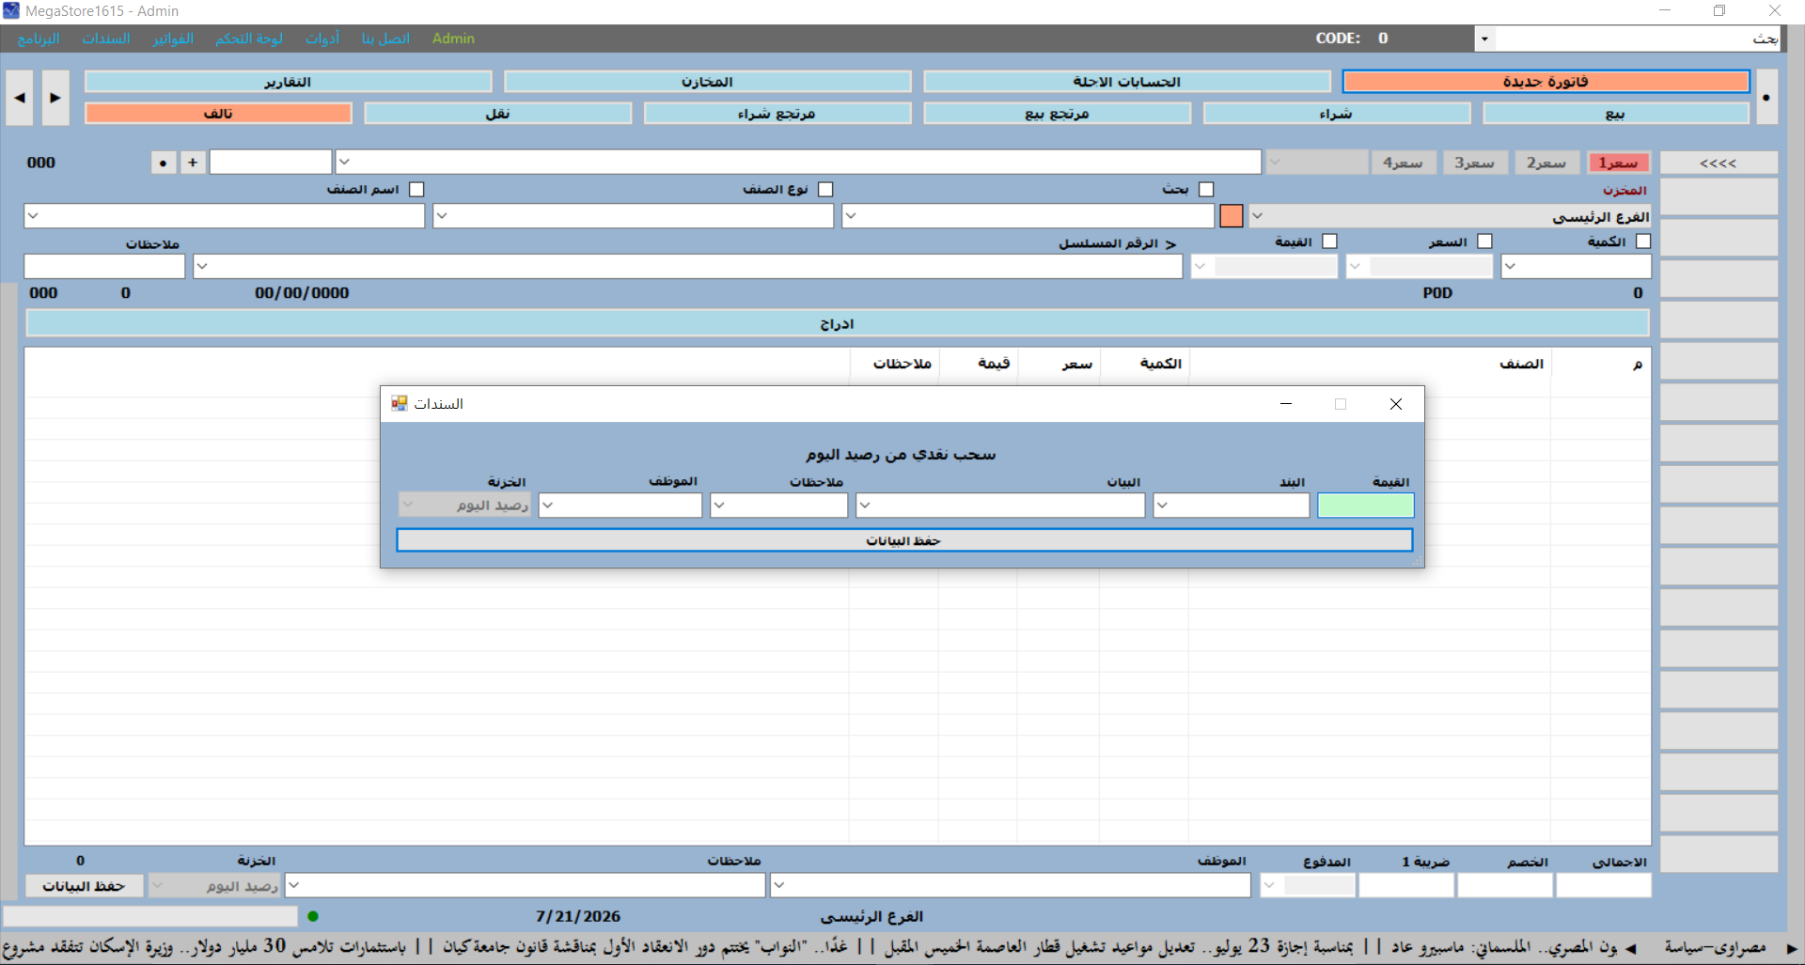Screen dimensions: 1805x965
Task: Click the dot button next to plus
Action: pyautogui.click(x=164, y=163)
